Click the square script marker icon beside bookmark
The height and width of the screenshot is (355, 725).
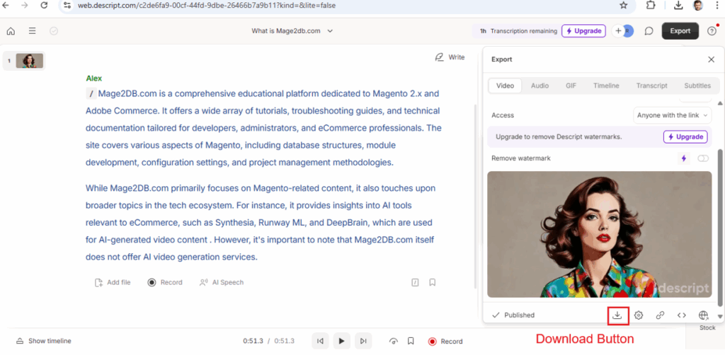[x=415, y=283]
